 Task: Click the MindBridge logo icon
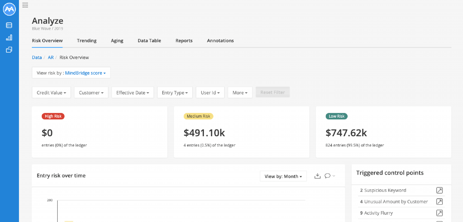pos(9,9)
